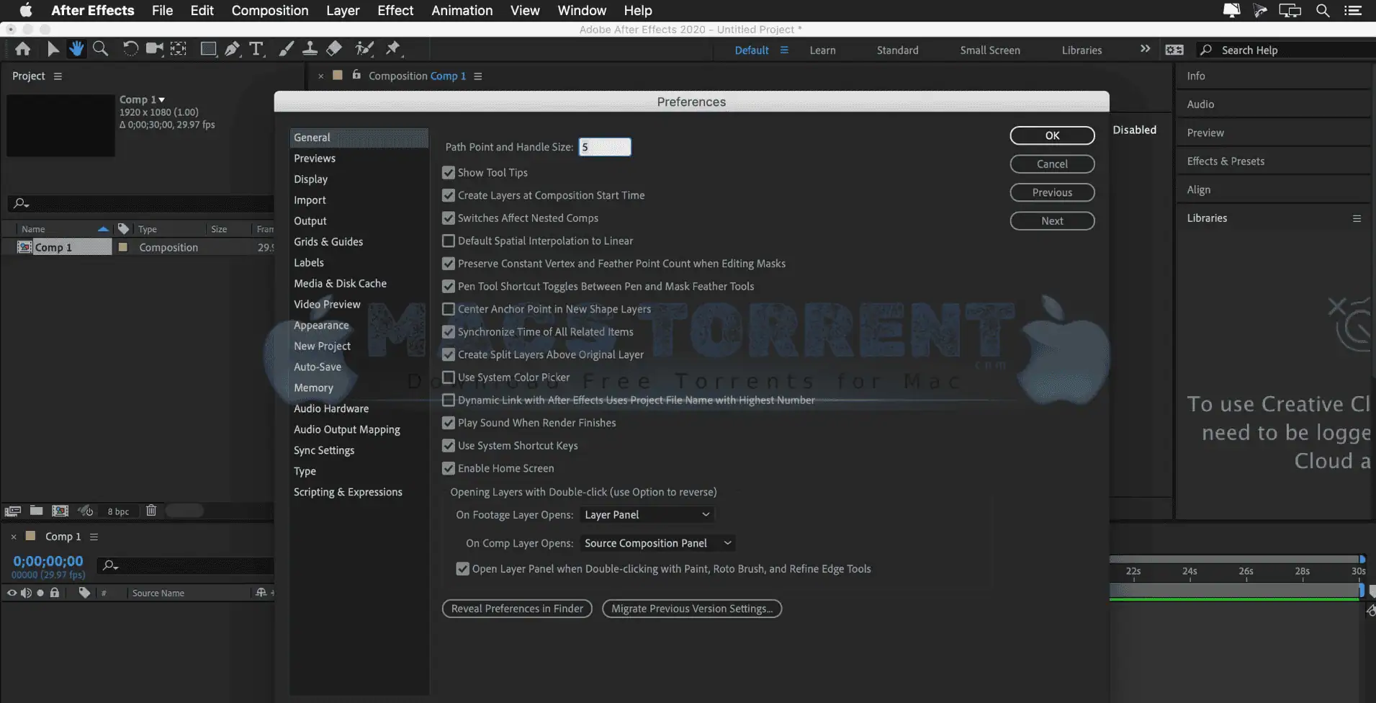Image resolution: width=1376 pixels, height=703 pixels.
Task: Enable Default Spatial Interpolation to Linear
Action: (449, 241)
